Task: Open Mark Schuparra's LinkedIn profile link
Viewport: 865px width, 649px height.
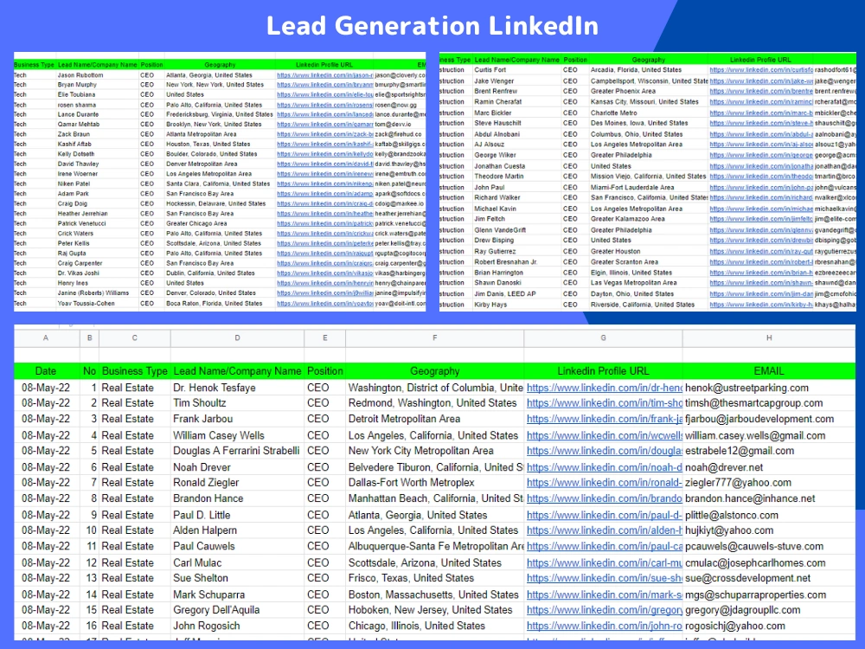Action: click(x=604, y=595)
